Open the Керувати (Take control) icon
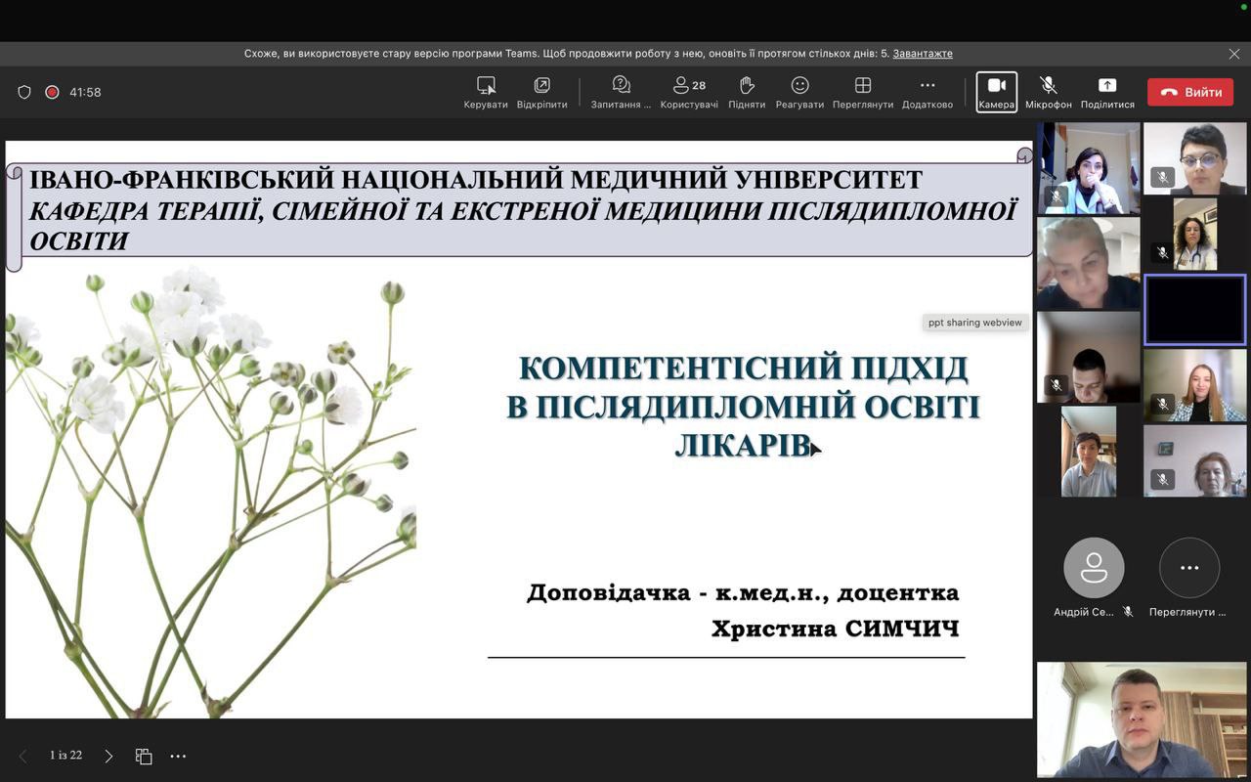1251x782 pixels. [x=486, y=86]
